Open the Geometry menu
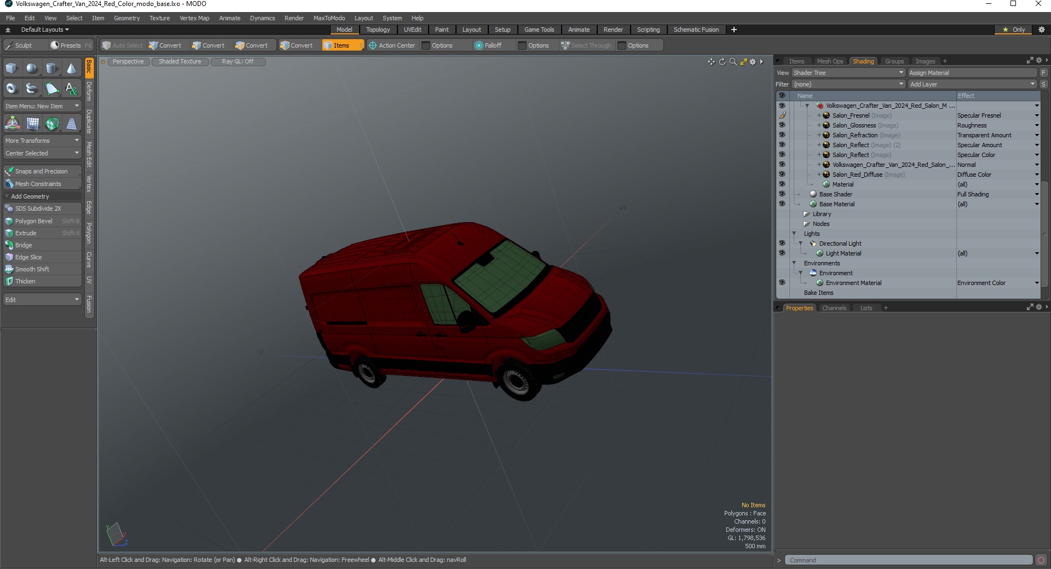The image size is (1051, 569). [126, 18]
